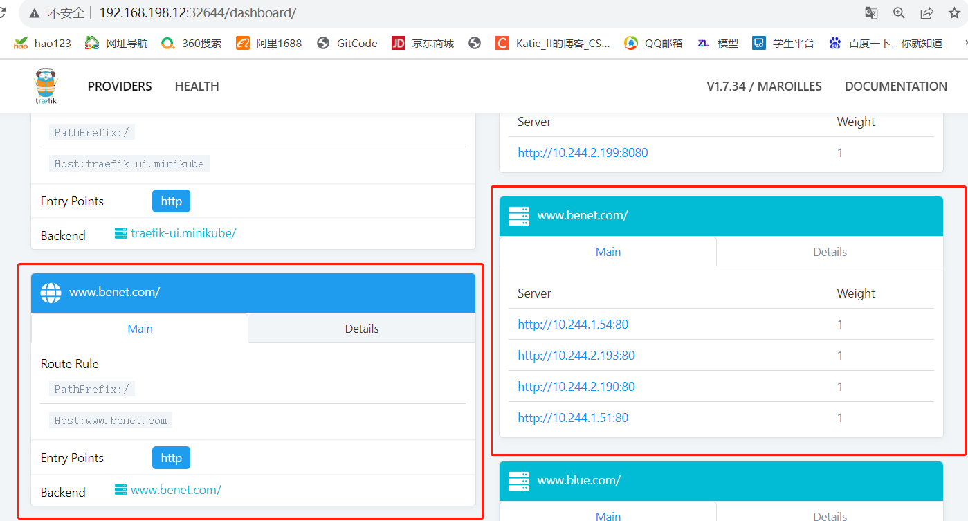Click Weight column header in www.benet.com backend
This screenshot has height=521, width=968.
pos(856,293)
